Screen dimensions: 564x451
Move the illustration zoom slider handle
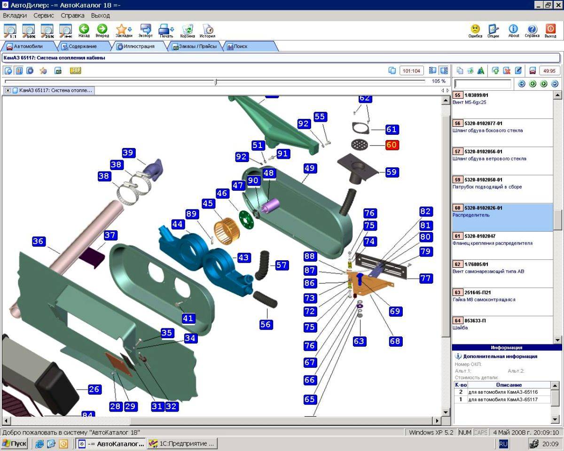pyautogui.click(x=216, y=82)
